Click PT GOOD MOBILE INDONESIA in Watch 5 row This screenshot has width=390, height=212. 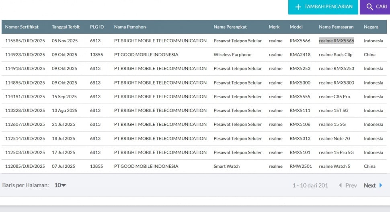[146, 166]
